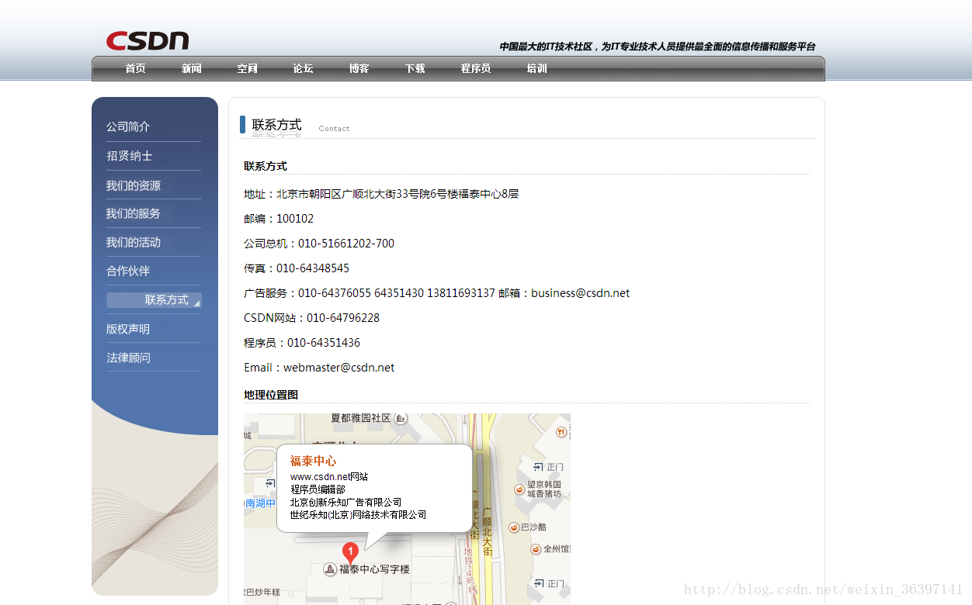
Task: Click the webmaster@csdn.net email address
Action: (339, 368)
